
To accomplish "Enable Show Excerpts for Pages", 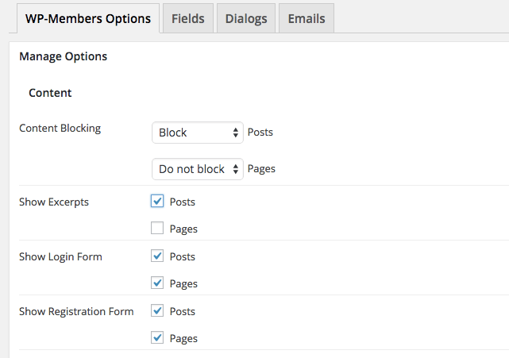I will click(x=157, y=229).
